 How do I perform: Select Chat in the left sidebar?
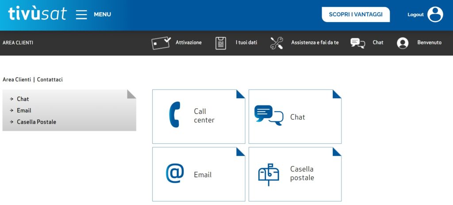(x=23, y=99)
